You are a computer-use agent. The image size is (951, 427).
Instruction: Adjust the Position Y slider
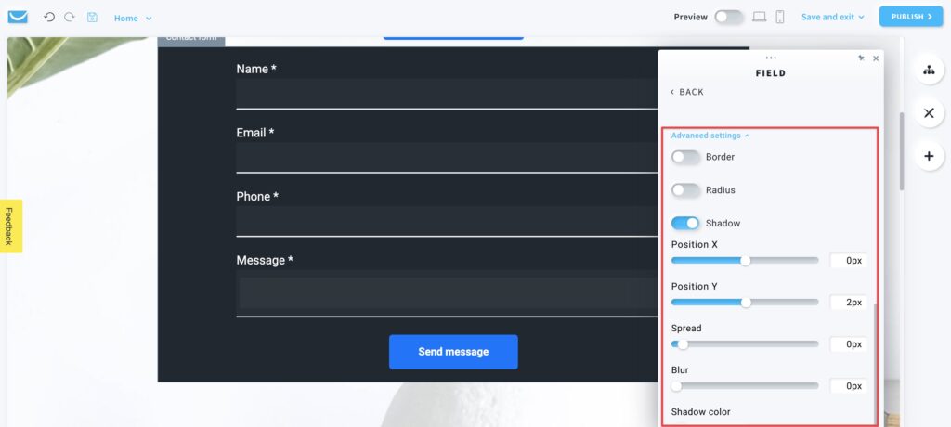745,302
